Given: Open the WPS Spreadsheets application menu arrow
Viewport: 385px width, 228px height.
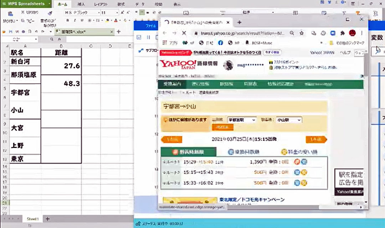Looking at the screenshot, I should pos(49,4).
